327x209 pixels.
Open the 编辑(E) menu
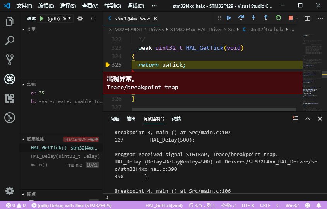point(46,6)
